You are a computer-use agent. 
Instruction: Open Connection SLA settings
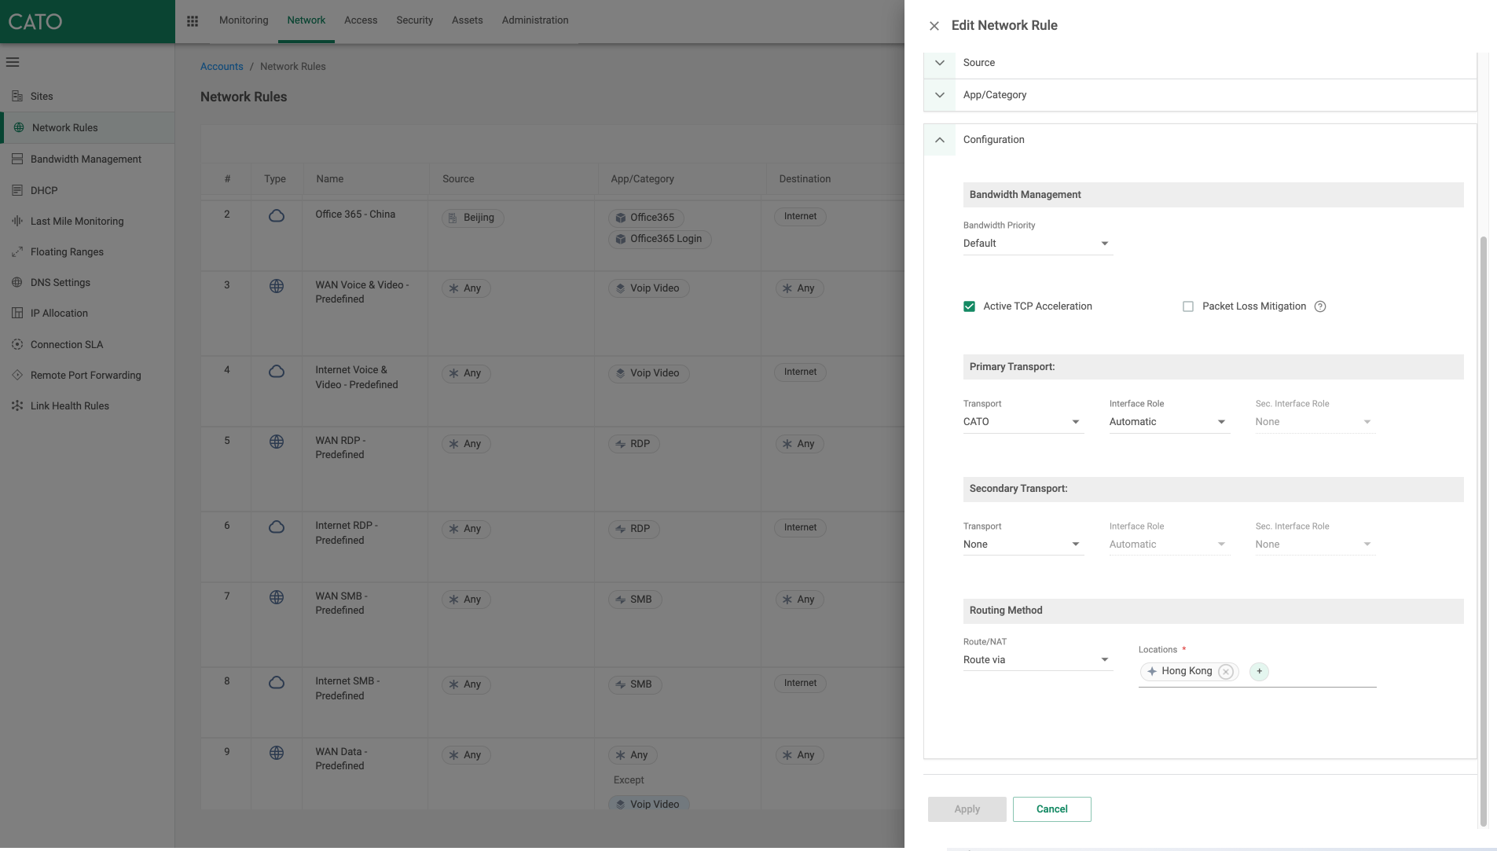click(67, 344)
